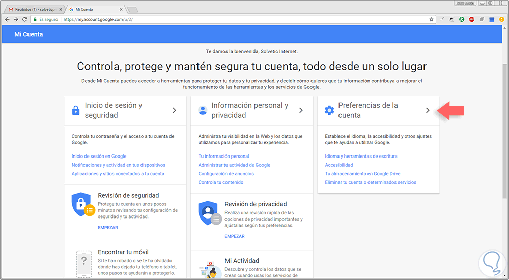The height and width of the screenshot is (280, 509).
Task: Click the green K extension icon
Action: (x=462, y=19)
